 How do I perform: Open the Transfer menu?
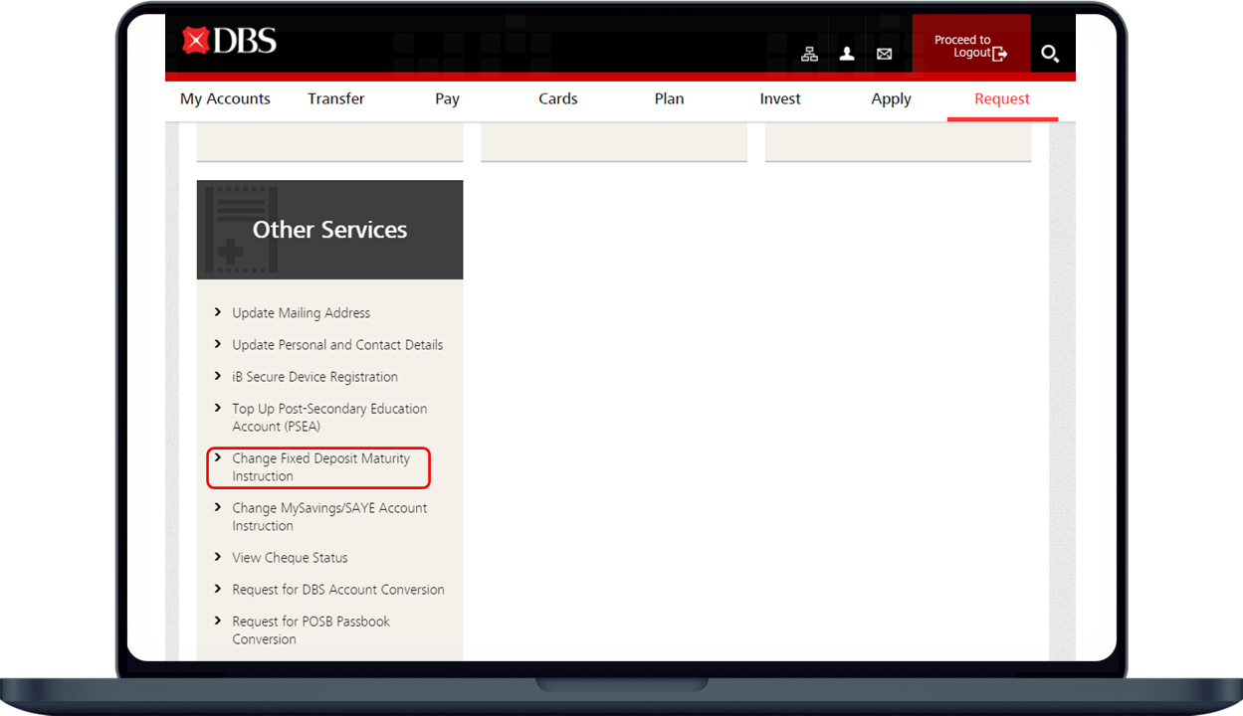point(335,98)
